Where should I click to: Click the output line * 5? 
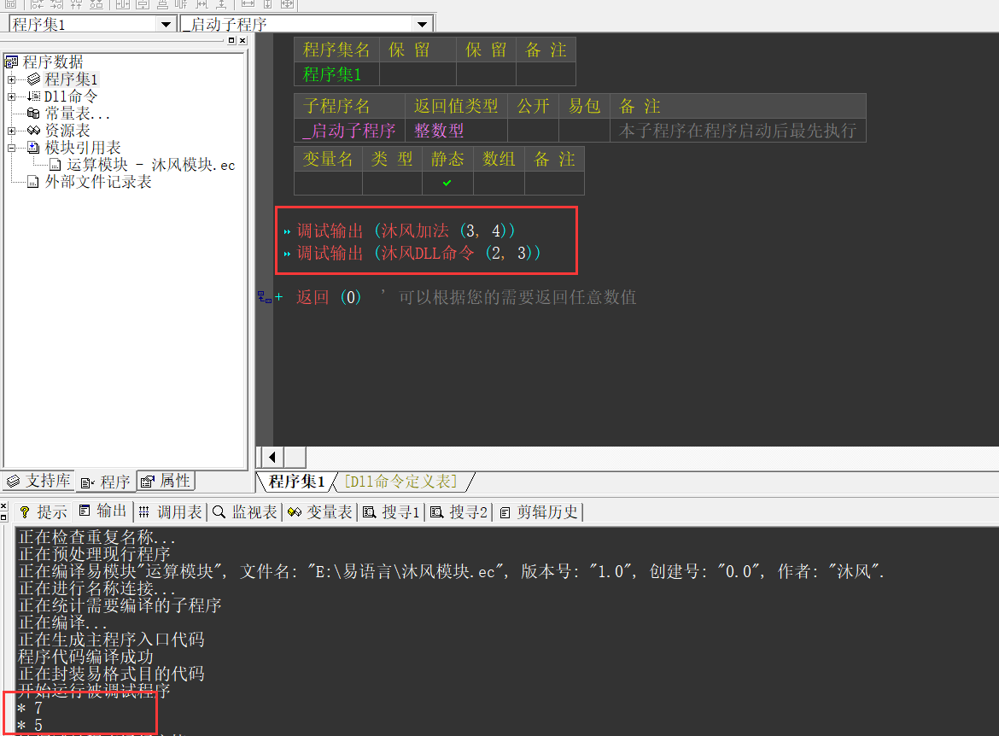click(x=30, y=725)
